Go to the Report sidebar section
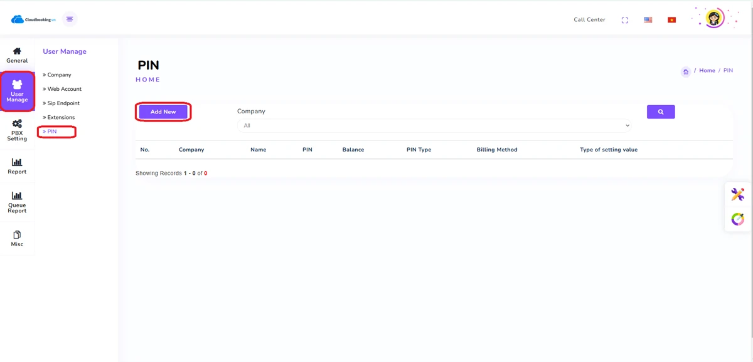 pos(17,166)
